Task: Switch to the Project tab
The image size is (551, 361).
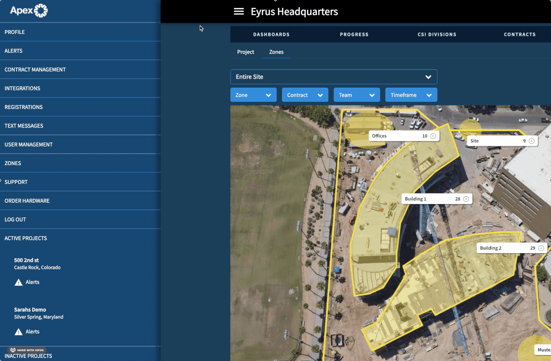Action: pyautogui.click(x=246, y=52)
